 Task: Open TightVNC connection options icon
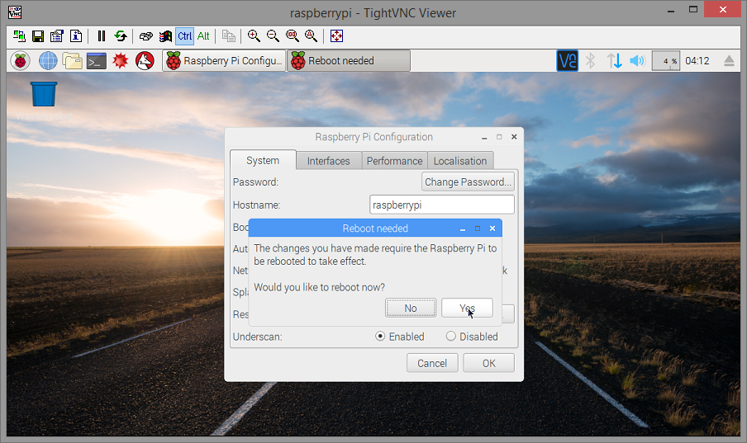(57, 36)
